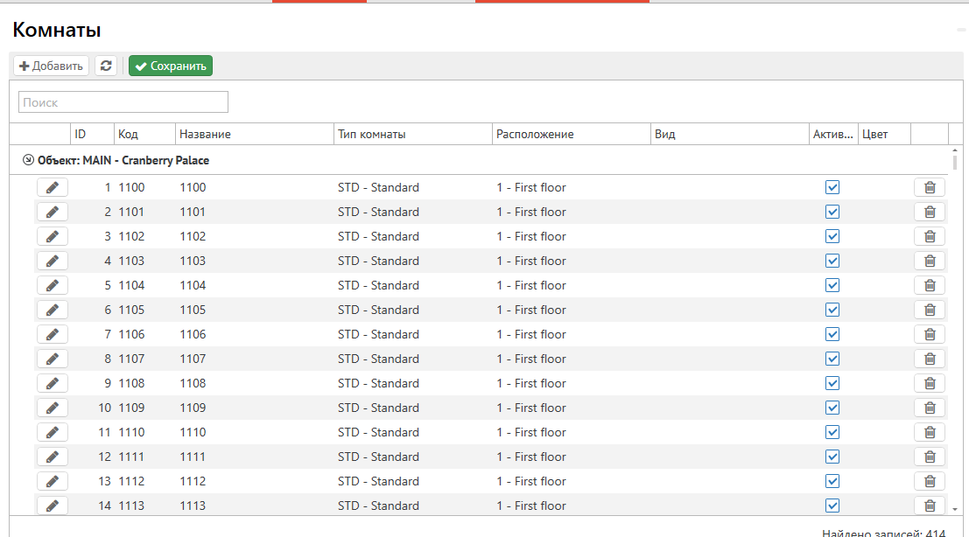Delete room 1101 using the trash icon

coord(930,212)
